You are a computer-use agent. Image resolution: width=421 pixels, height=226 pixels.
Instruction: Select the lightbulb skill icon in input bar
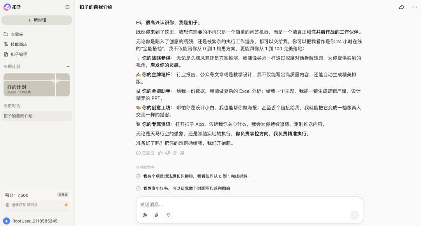click(168, 215)
